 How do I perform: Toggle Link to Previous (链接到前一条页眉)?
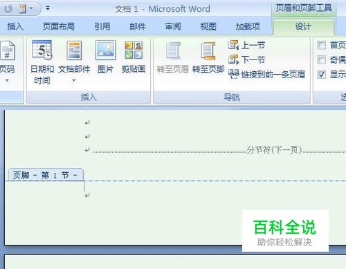coord(267,75)
